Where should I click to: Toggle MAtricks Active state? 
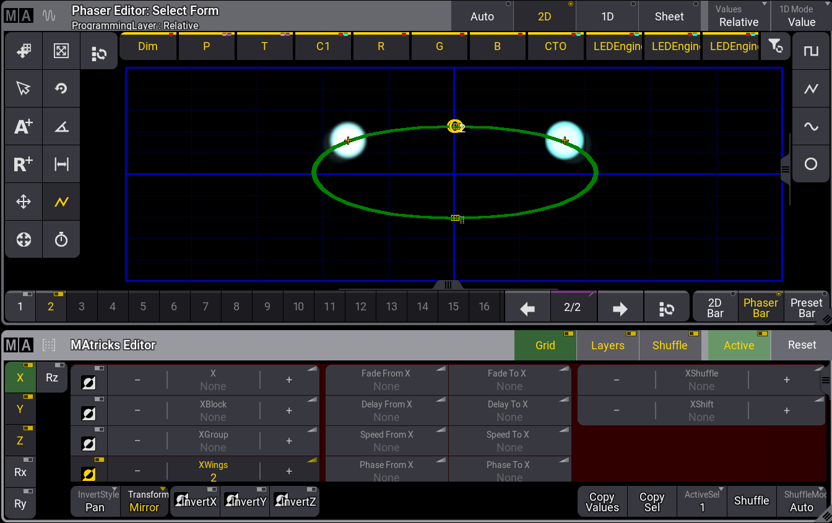click(x=739, y=346)
